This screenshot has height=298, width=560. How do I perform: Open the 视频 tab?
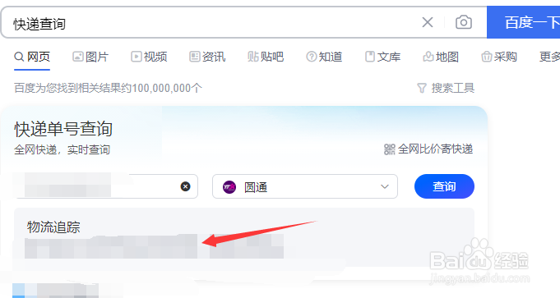(x=149, y=57)
